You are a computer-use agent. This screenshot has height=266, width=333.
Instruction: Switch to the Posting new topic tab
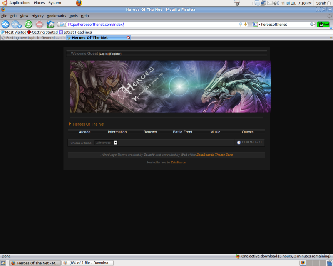[32, 38]
